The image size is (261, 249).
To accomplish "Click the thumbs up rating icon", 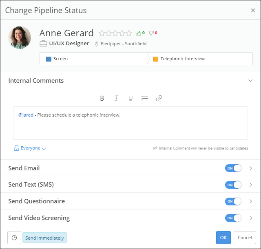I will (x=139, y=33).
